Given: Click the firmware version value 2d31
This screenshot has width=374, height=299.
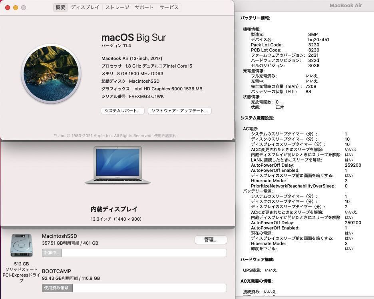Looking at the screenshot, I should click(313, 55).
